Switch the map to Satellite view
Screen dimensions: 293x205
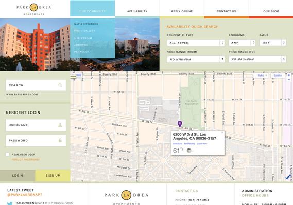click(278, 76)
